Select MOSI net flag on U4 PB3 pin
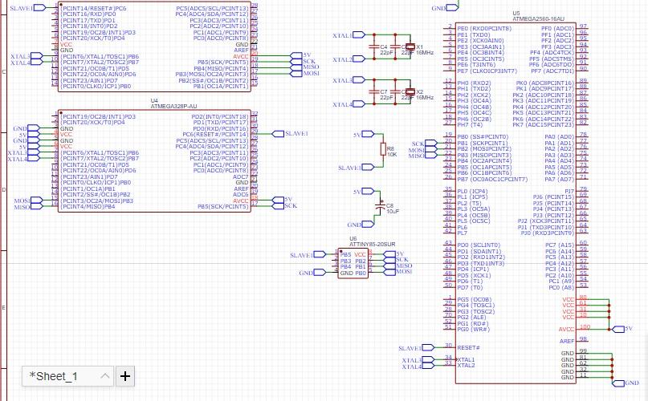 36,200
